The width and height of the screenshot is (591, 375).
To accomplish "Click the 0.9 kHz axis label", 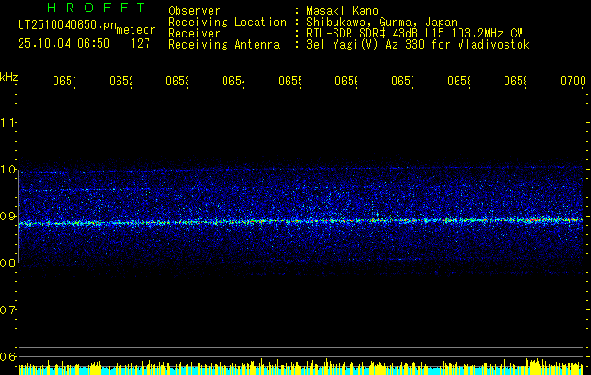I will click(8, 217).
